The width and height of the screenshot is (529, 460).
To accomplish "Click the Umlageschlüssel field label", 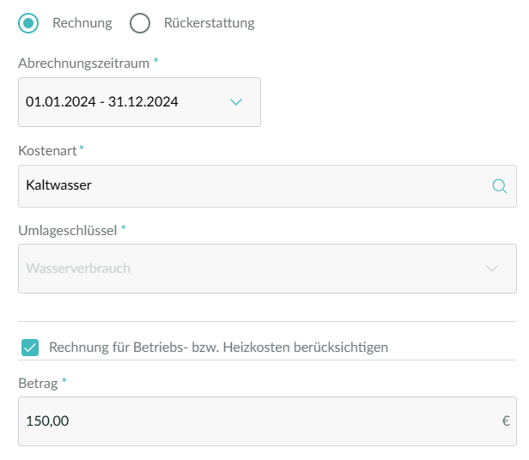I will coord(68,231).
